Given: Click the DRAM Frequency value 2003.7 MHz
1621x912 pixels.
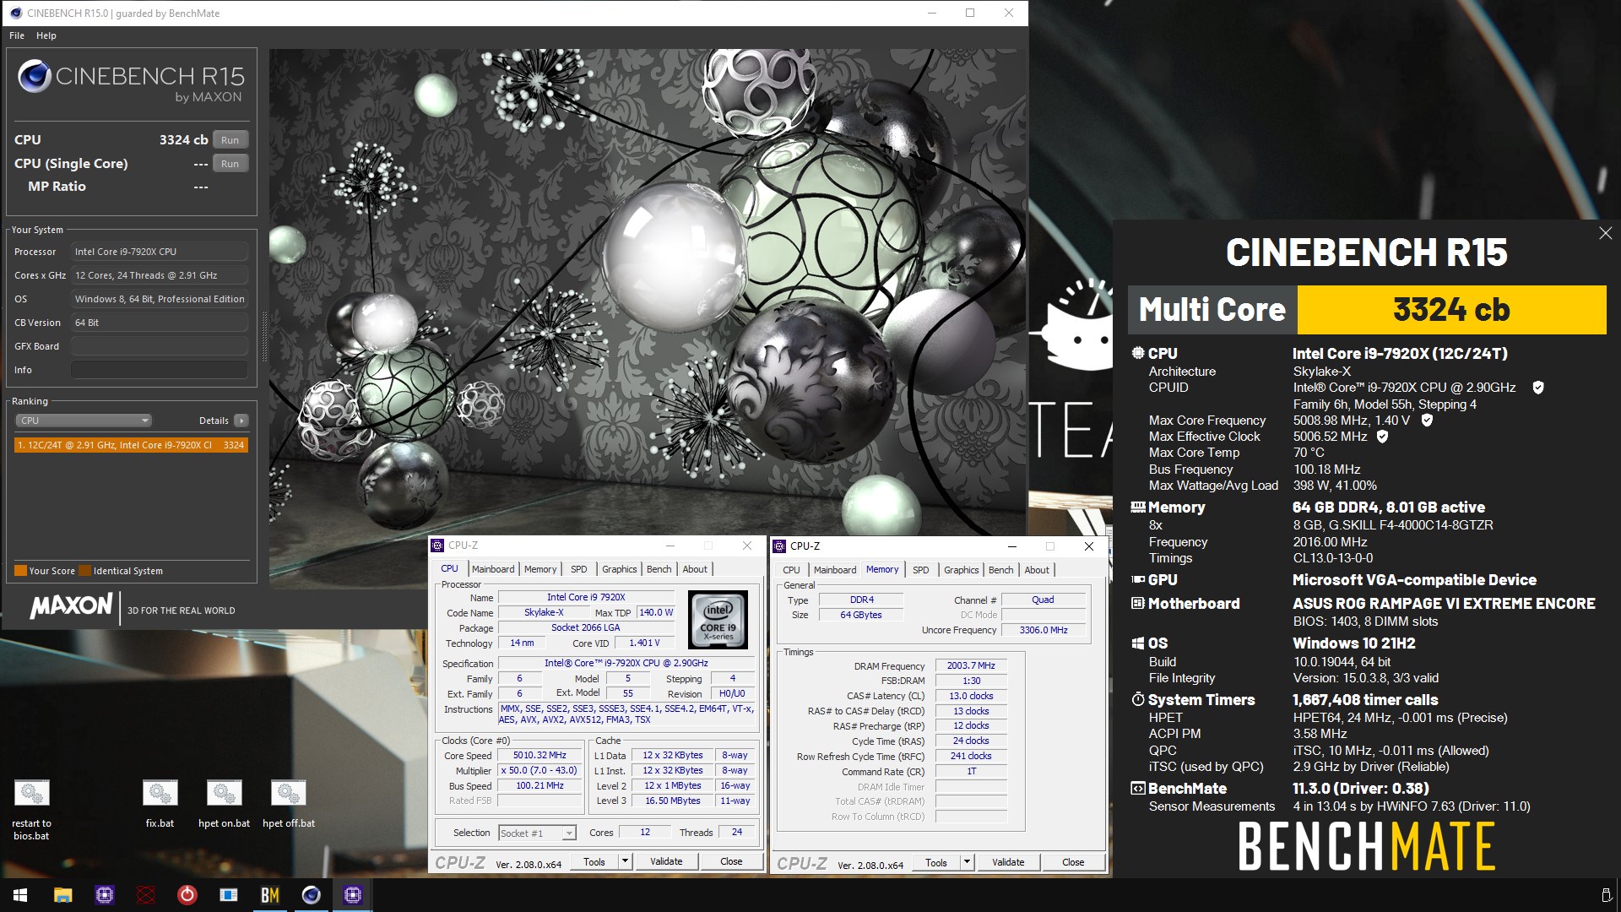Looking at the screenshot, I should [971, 666].
